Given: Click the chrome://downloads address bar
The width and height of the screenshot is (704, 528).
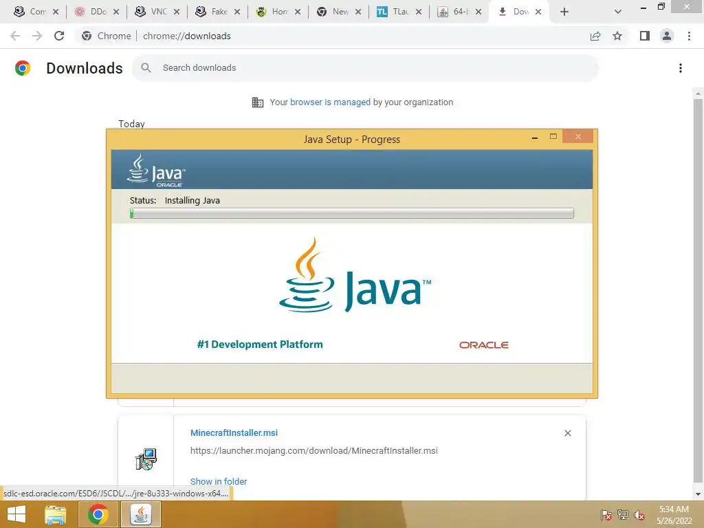Looking at the screenshot, I should 332,36.
